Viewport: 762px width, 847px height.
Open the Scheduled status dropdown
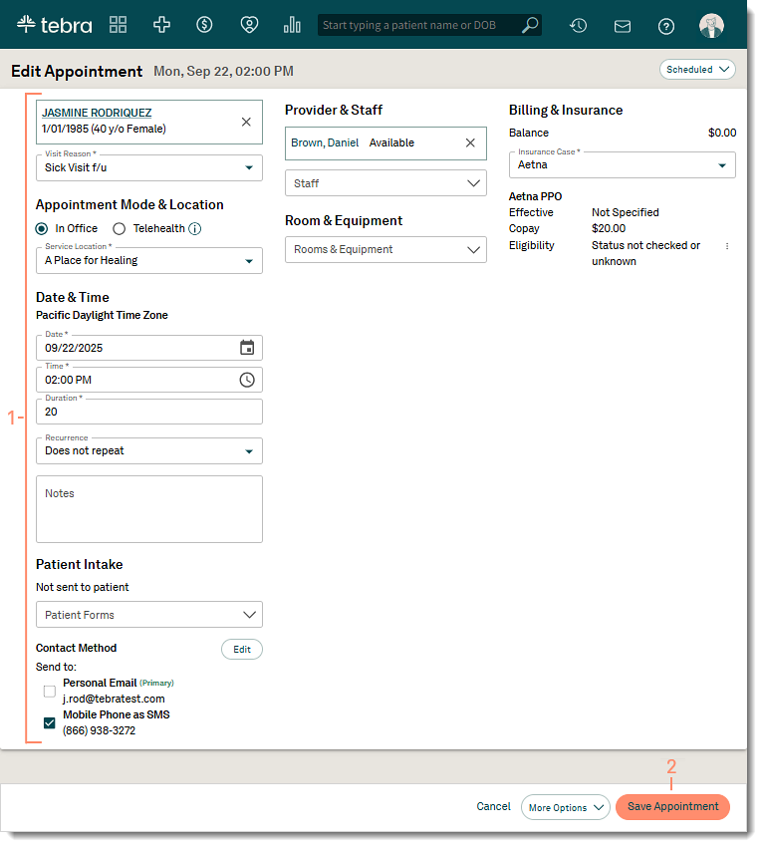click(697, 69)
